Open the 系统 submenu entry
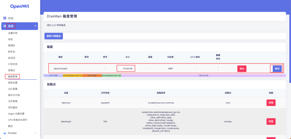 tap(11, 39)
